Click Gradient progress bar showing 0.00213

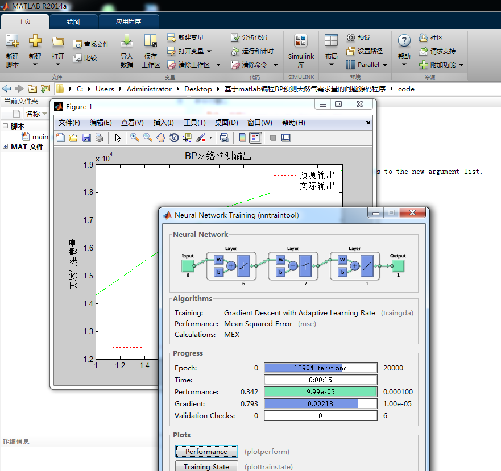tap(321, 403)
